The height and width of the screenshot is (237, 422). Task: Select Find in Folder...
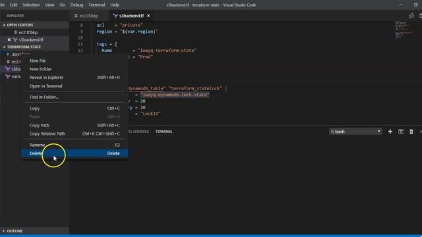point(75,97)
